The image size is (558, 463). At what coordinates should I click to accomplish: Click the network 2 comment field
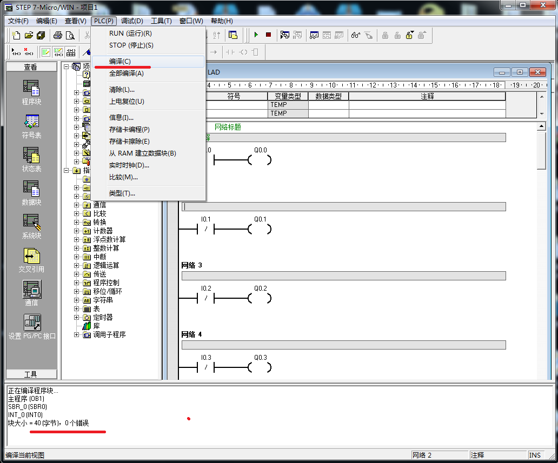[344, 206]
